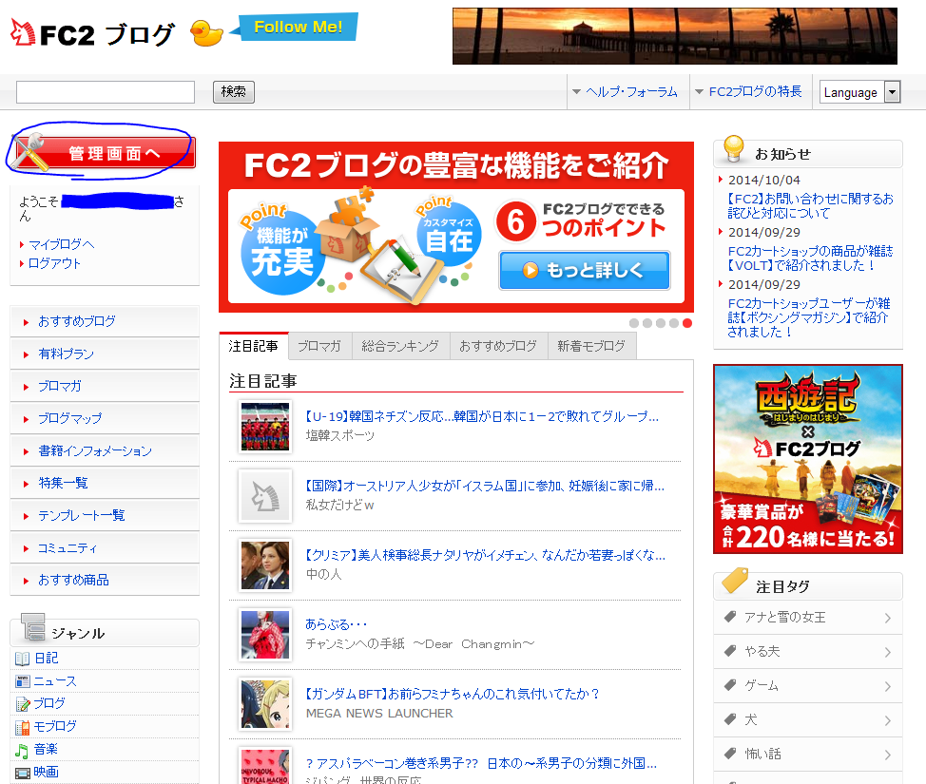926x784 pixels.
Task: Open the sunset pier banner ad
Action: click(x=674, y=36)
